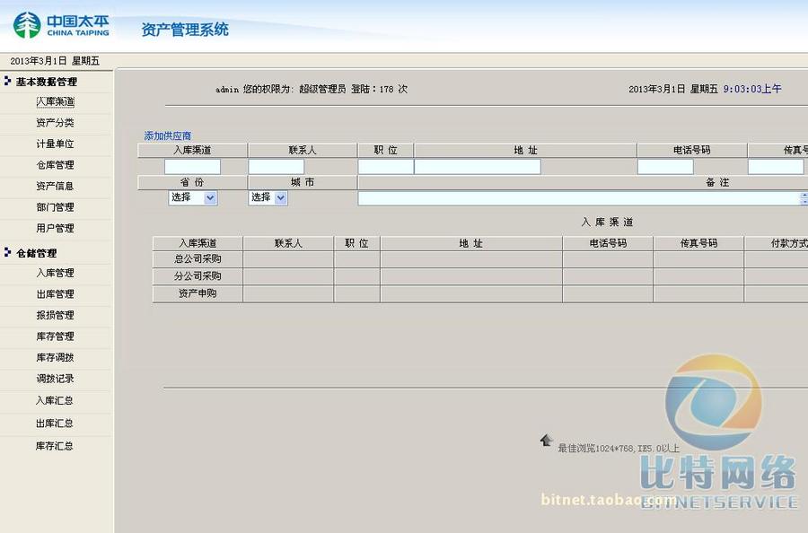Go to 库存调拨 page
The image size is (808, 533).
click(55, 357)
